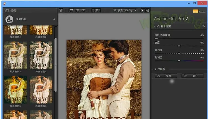Click the 亮度 brightness slider handle

point(179,46)
